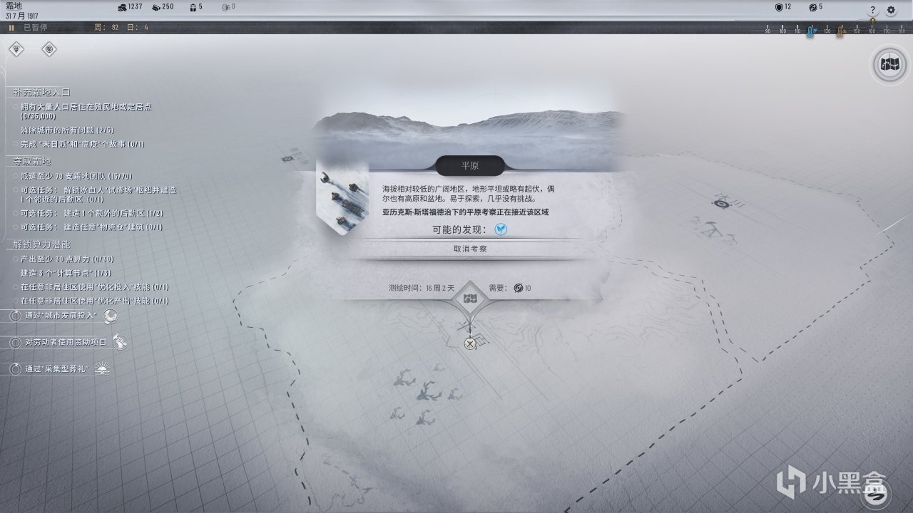This screenshot has height=513, width=913.
Task: Click objective 使用"优化投入"技能
Action: point(94,286)
